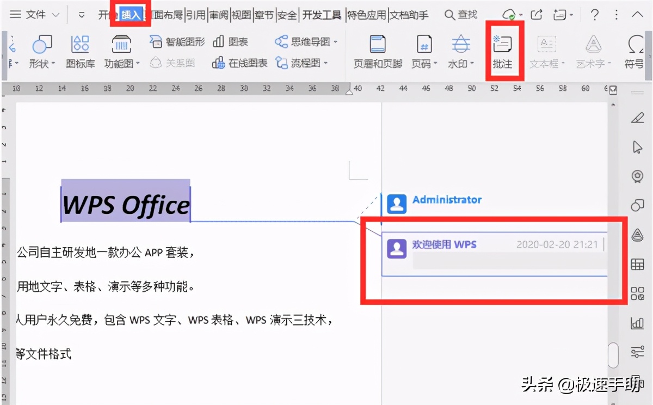
Task: Switch to the 引用 references tab
Action: tap(196, 15)
